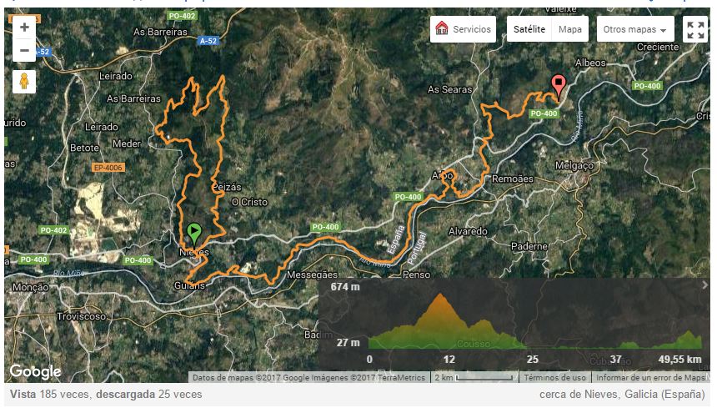Viewport: 717px width, 413px height.
Task: Select the Street View pegman icon
Action: 24,82
